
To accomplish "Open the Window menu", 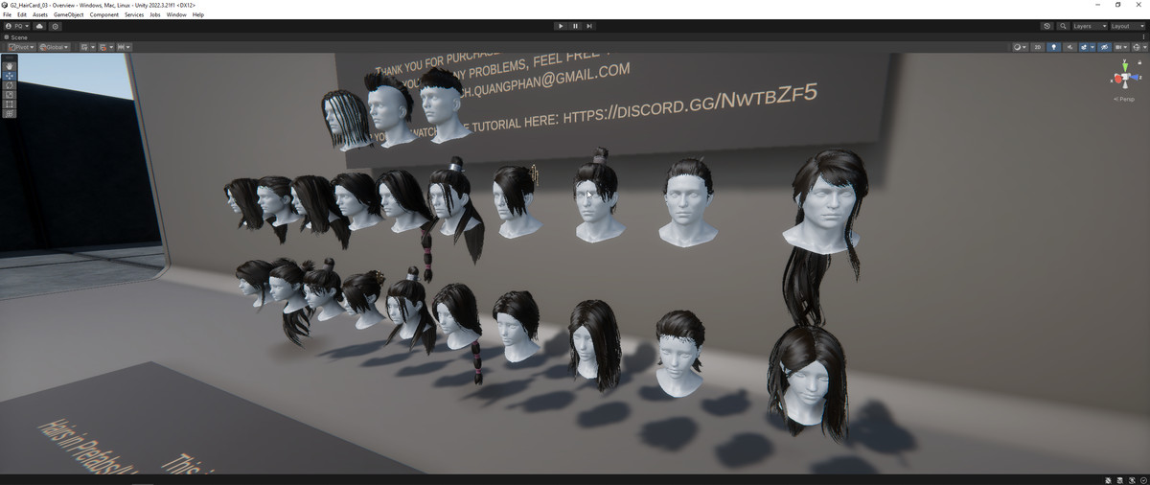I will (x=176, y=15).
